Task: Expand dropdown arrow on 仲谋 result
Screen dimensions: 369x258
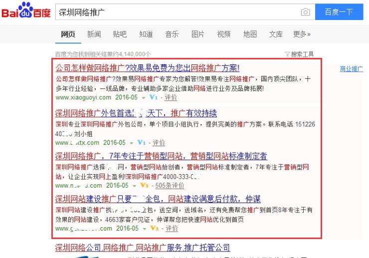Action: pyautogui.click(x=145, y=229)
